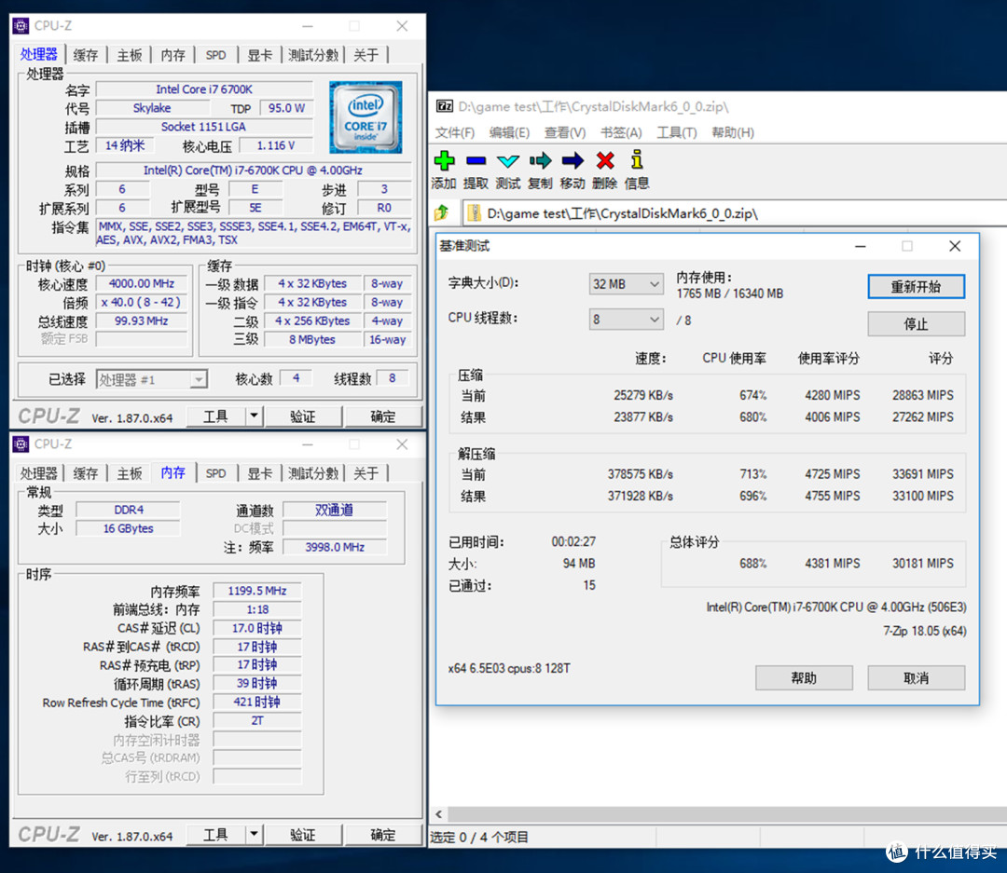Image resolution: width=1007 pixels, height=873 pixels.
Task: Click the 7-Zip address path field
Action: (734, 213)
